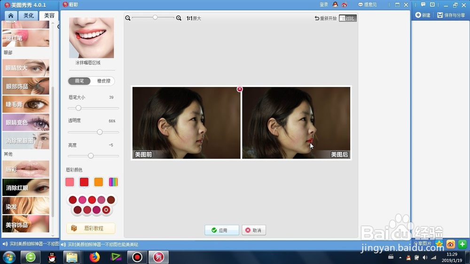Click the 透明度 opacity slider handle
This screenshot has width=470, height=264.
point(100,132)
